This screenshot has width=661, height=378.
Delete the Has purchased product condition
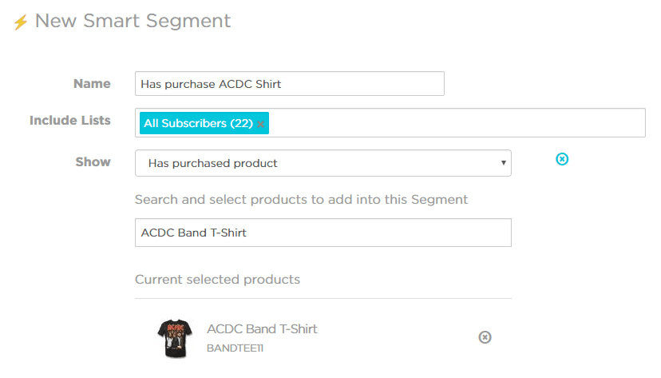tap(562, 160)
